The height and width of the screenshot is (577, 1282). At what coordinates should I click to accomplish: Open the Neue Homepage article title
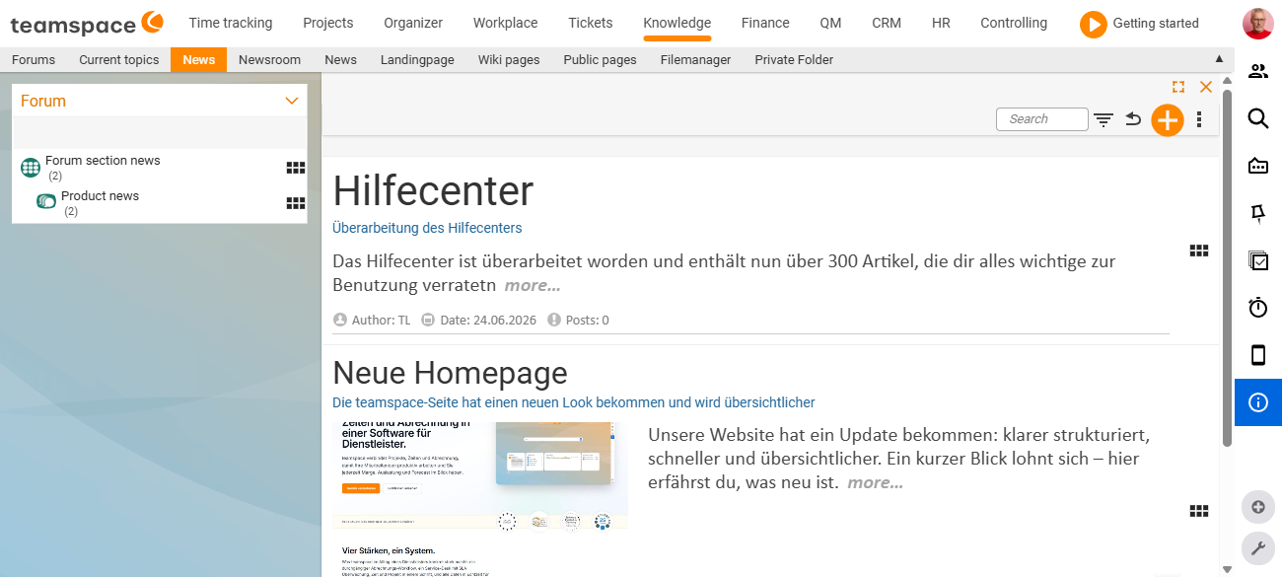[x=450, y=373]
